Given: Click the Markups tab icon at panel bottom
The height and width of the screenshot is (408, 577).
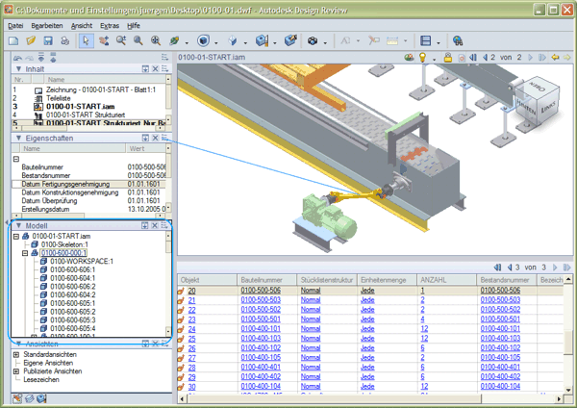Looking at the screenshot, I should click(17, 398).
